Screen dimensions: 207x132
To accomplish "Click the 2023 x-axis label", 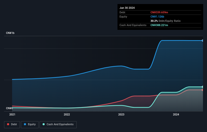I will coord(121,114).
